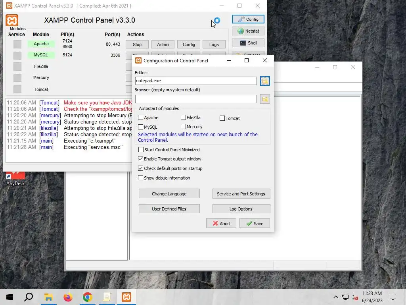This screenshot has width=406, height=305.
Task: Open User Defined Files
Action: pyautogui.click(x=169, y=209)
